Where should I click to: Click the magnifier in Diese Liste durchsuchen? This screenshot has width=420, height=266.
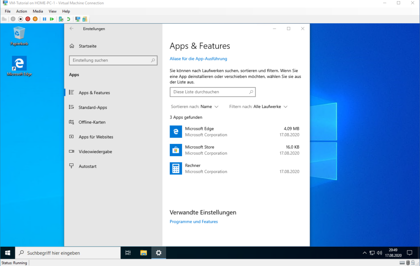click(251, 92)
